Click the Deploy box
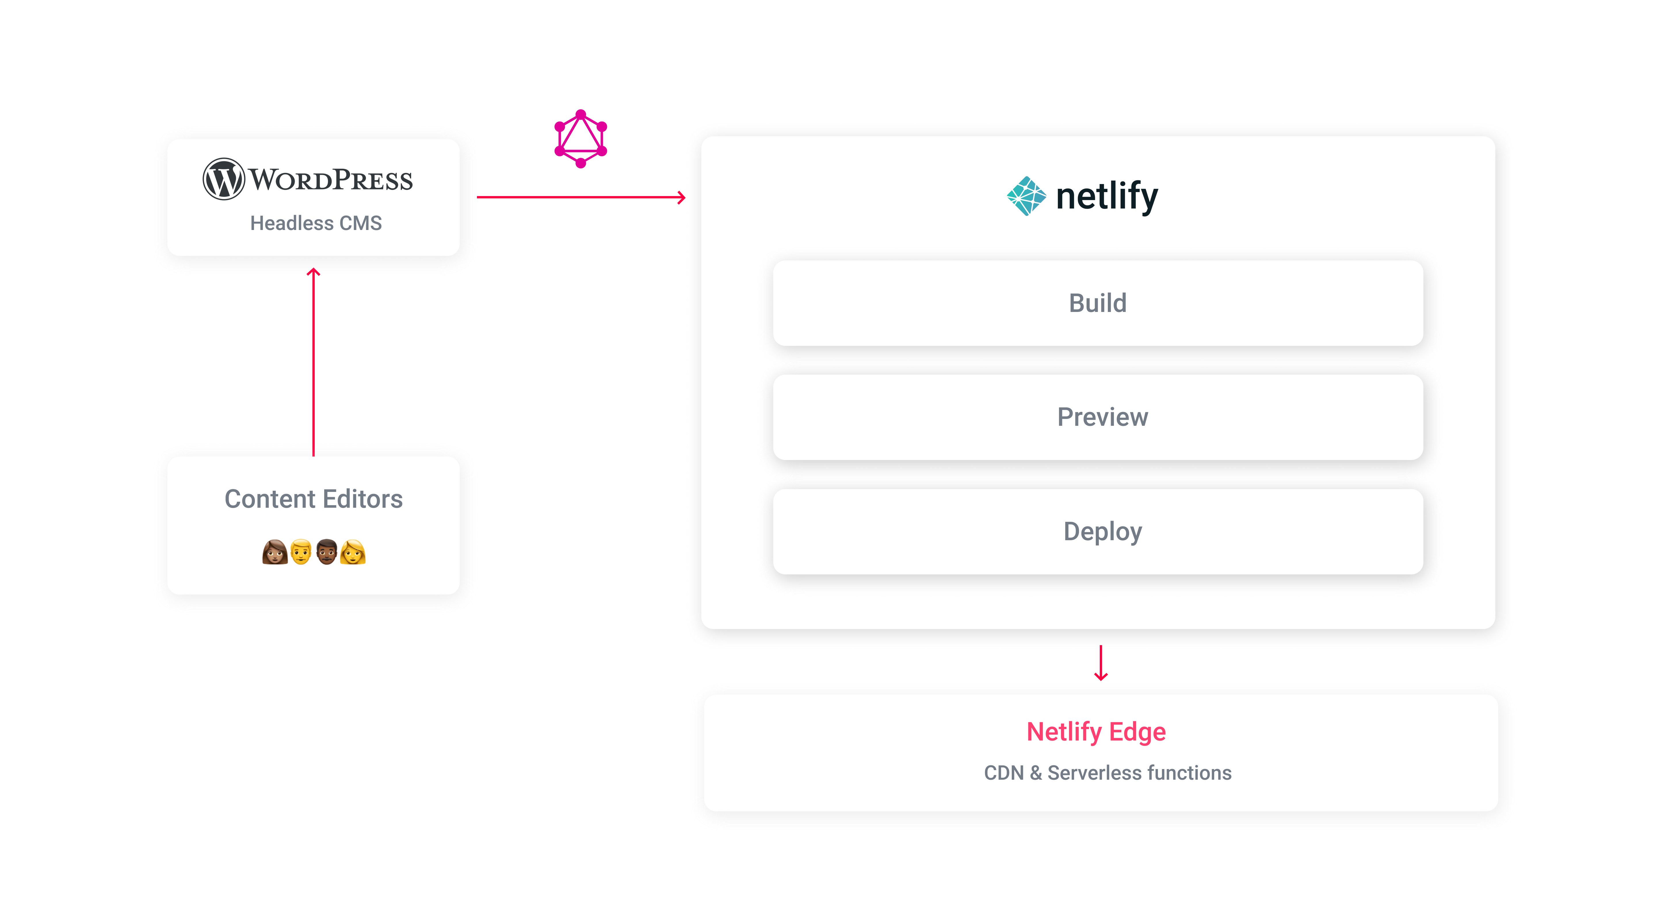This screenshot has width=1657, height=920. point(1097,532)
